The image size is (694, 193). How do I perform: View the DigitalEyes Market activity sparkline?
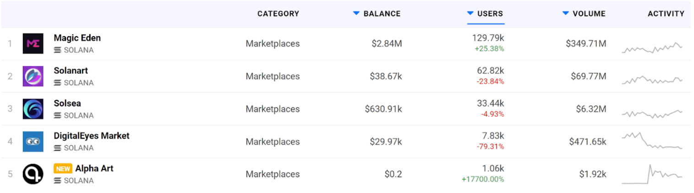pyautogui.click(x=652, y=141)
